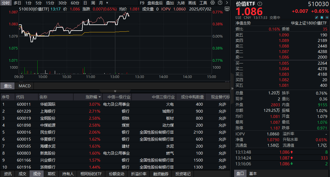Viewport: 330px width, 177px height.
Task: Set a price alert via the bell icon
Action: coord(322,17)
